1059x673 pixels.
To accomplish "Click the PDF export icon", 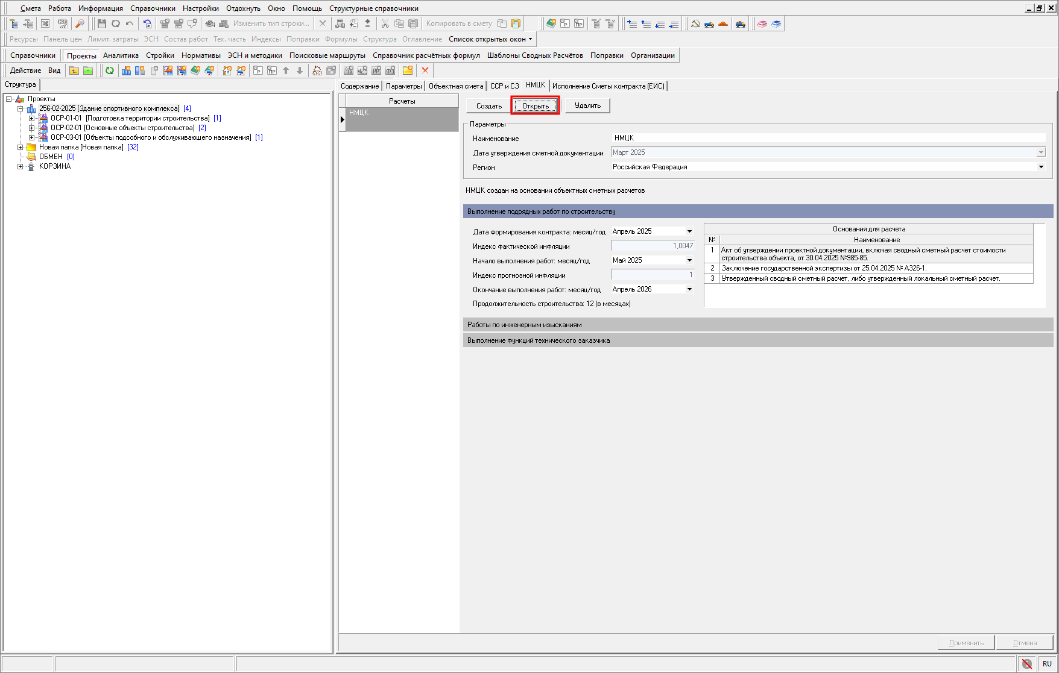I will 63,23.
